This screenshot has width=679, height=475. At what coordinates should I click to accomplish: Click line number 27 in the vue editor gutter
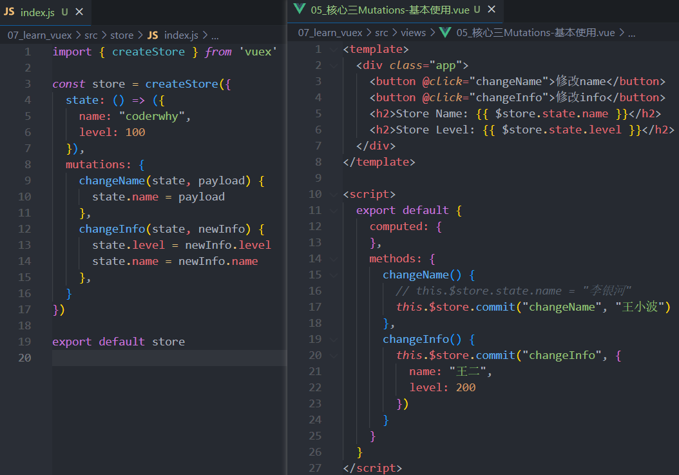315,468
